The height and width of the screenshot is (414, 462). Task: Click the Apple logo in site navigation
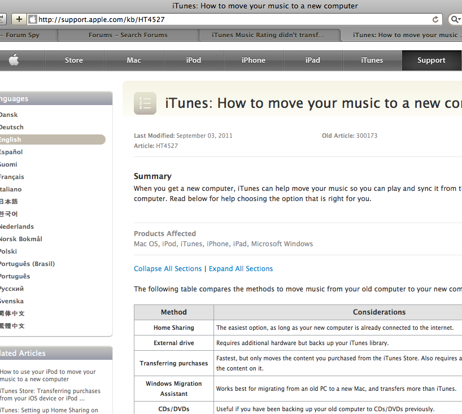pyautogui.click(x=14, y=60)
